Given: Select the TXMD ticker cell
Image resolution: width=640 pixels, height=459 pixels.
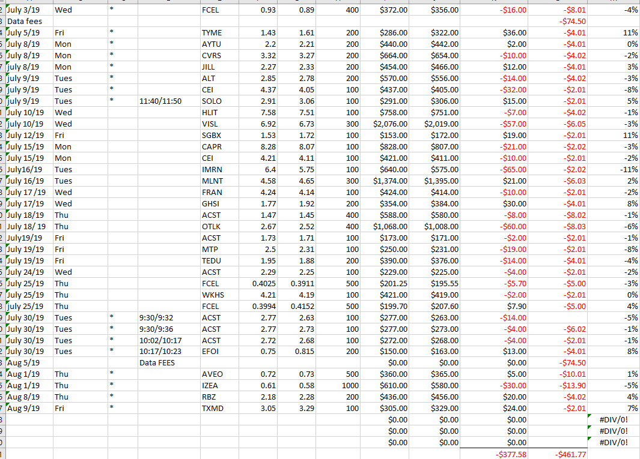Looking at the screenshot, I should tap(219, 409).
